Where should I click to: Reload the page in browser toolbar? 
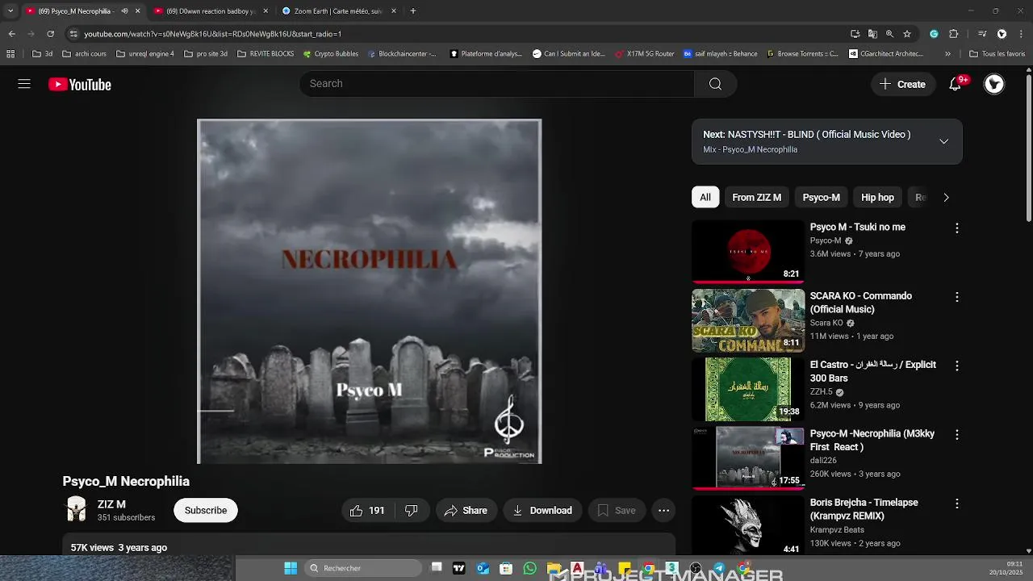50,34
